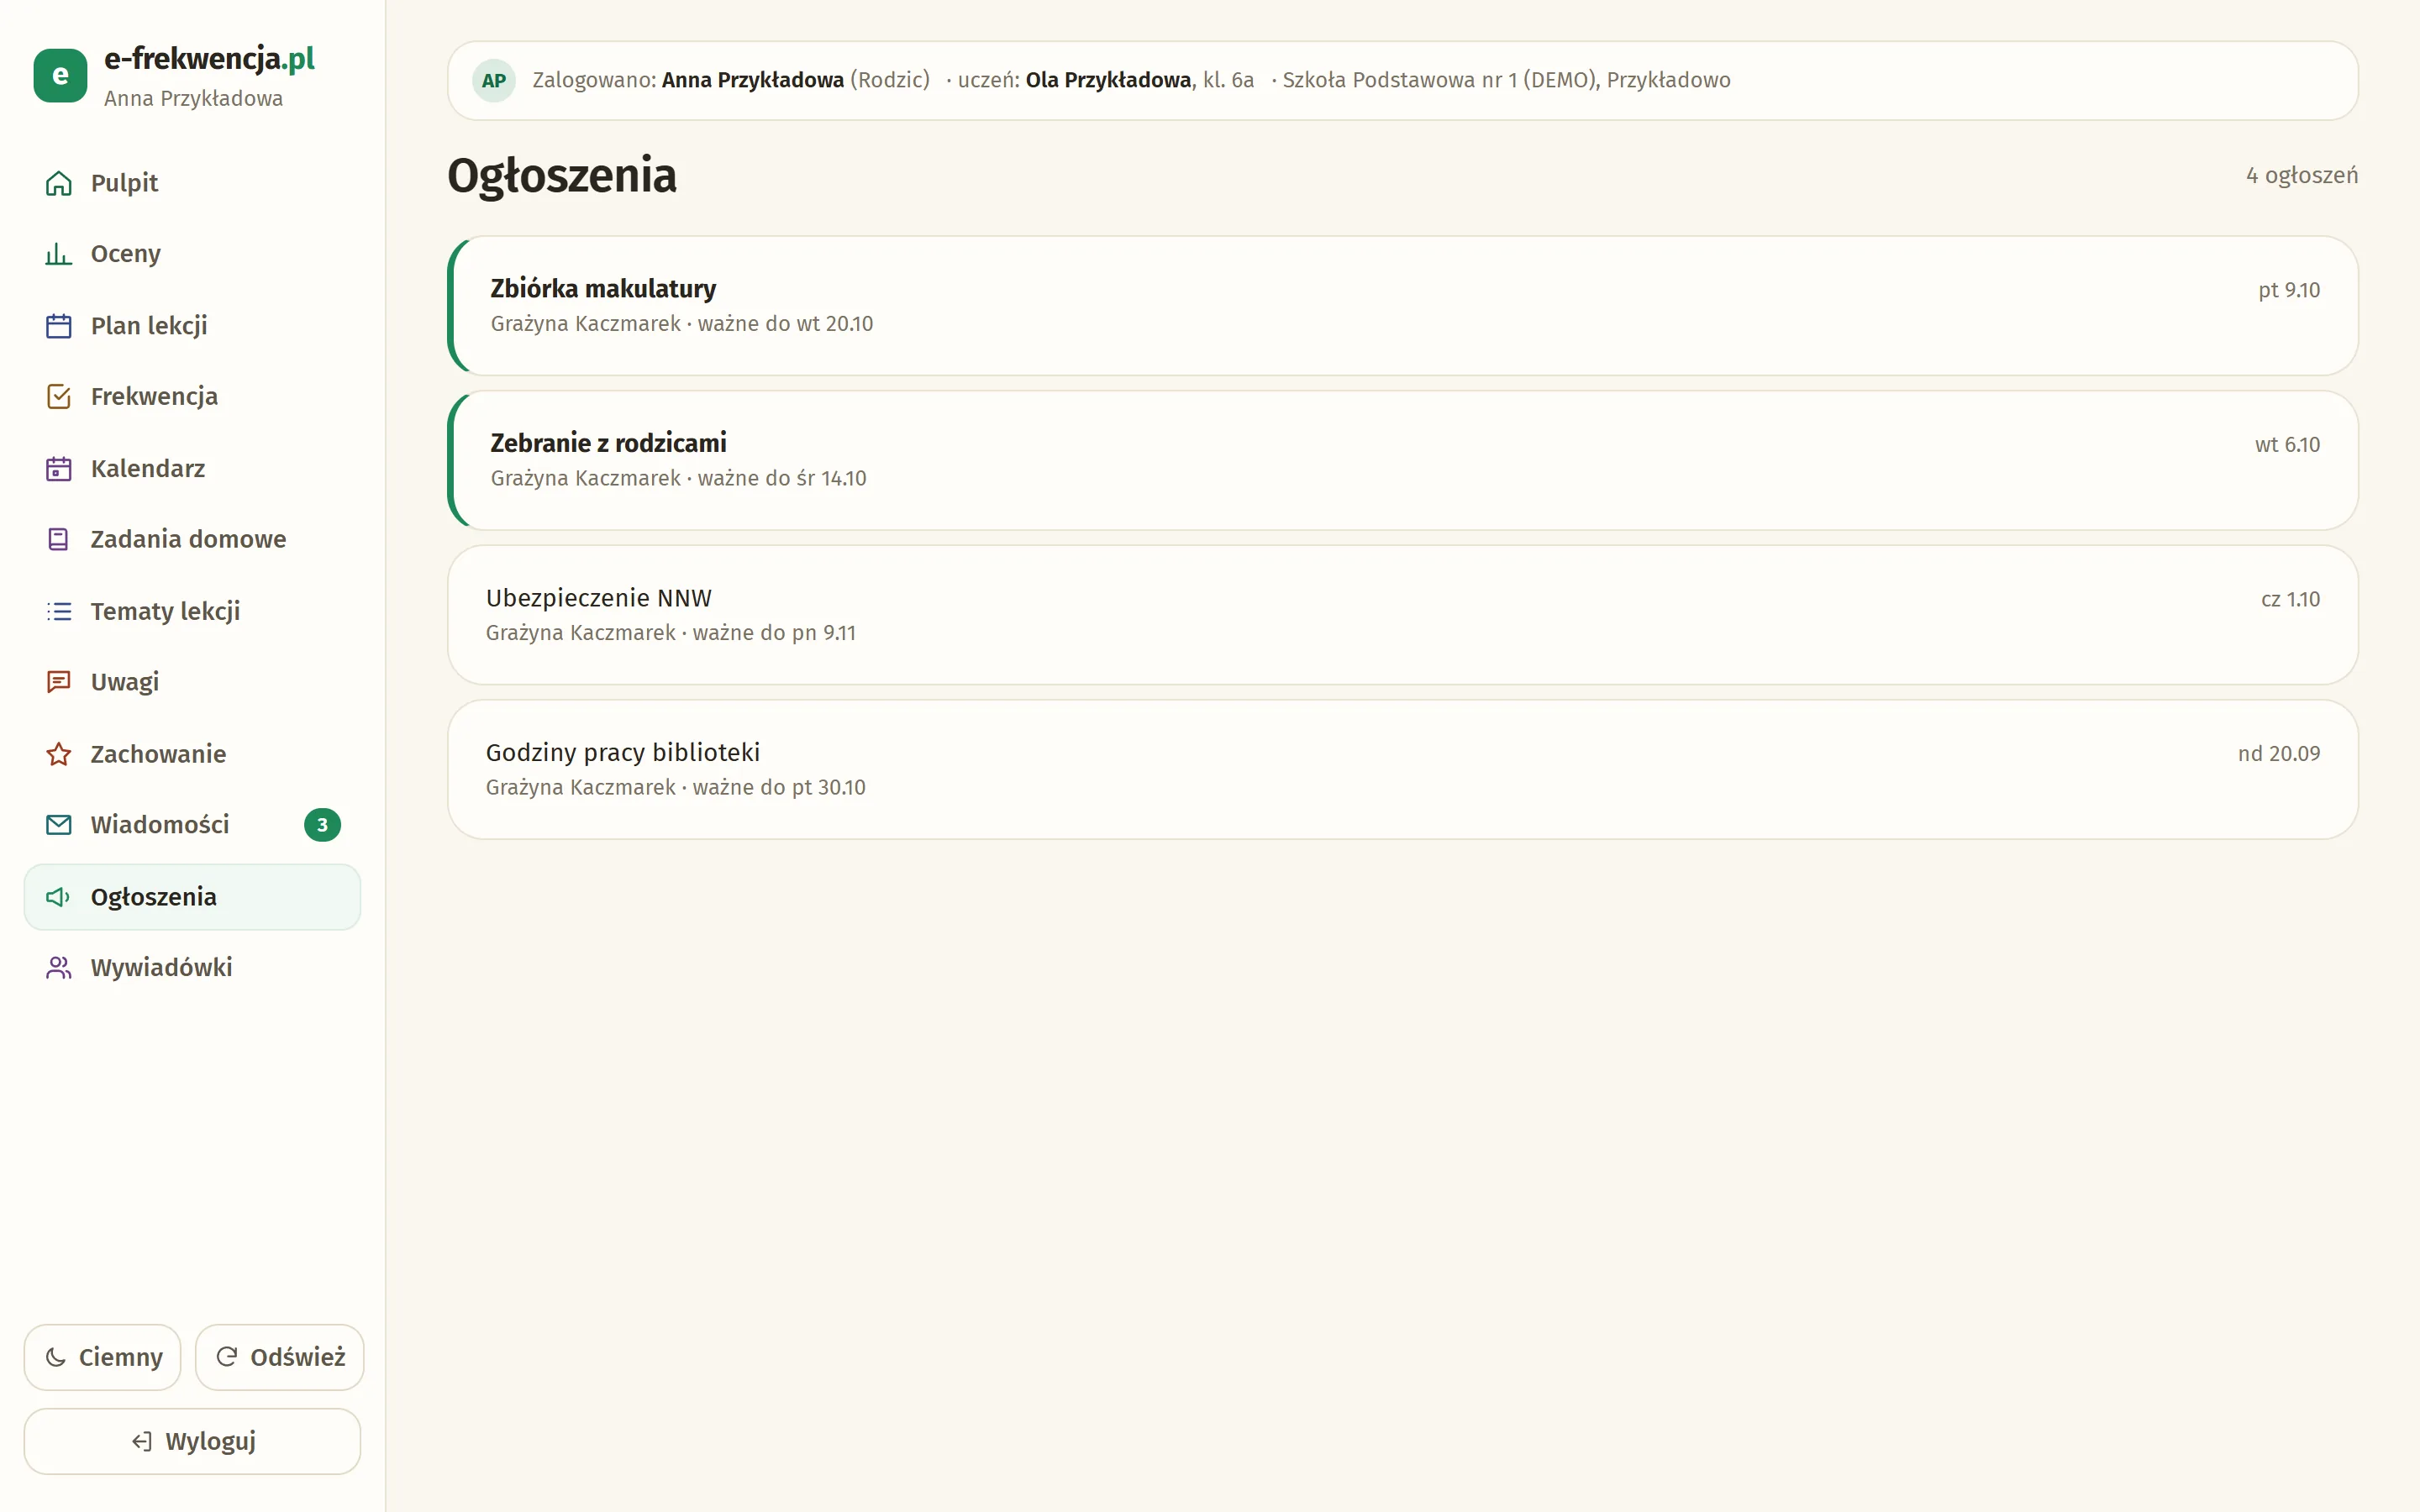This screenshot has width=2420, height=1512.
Task: Click the Ogłoszenia megaphone icon
Action: 59,897
